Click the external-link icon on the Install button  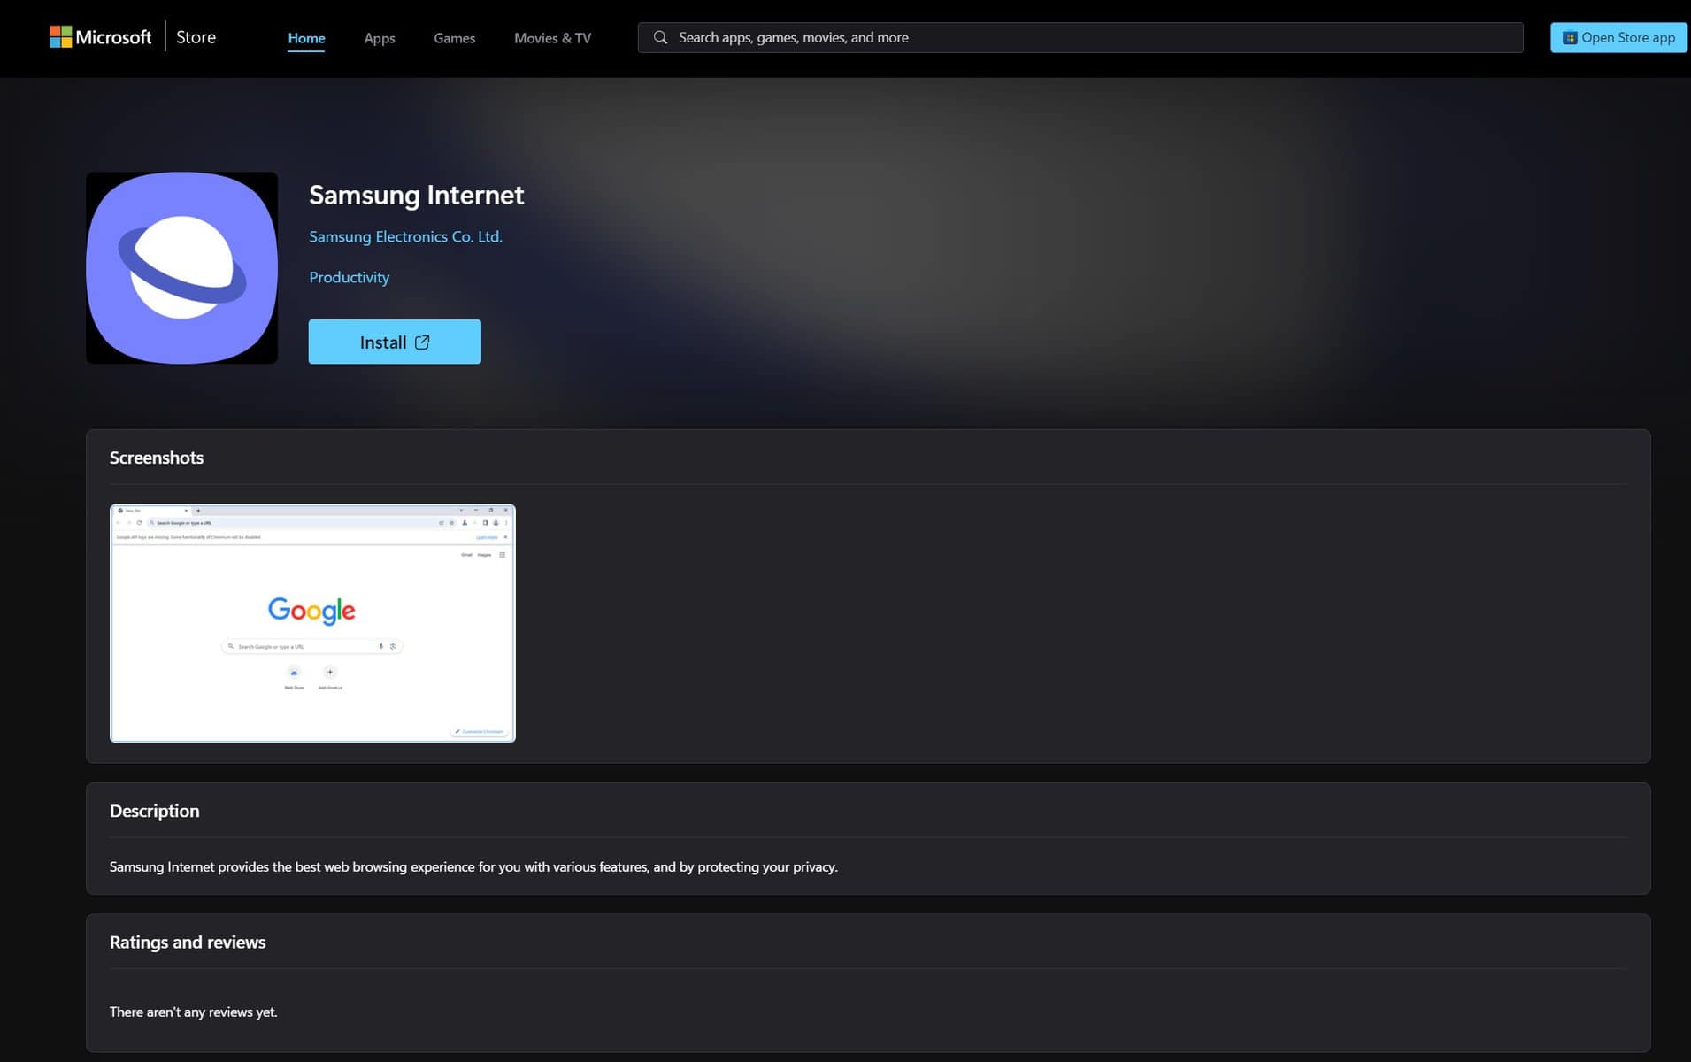click(x=422, y=342)
